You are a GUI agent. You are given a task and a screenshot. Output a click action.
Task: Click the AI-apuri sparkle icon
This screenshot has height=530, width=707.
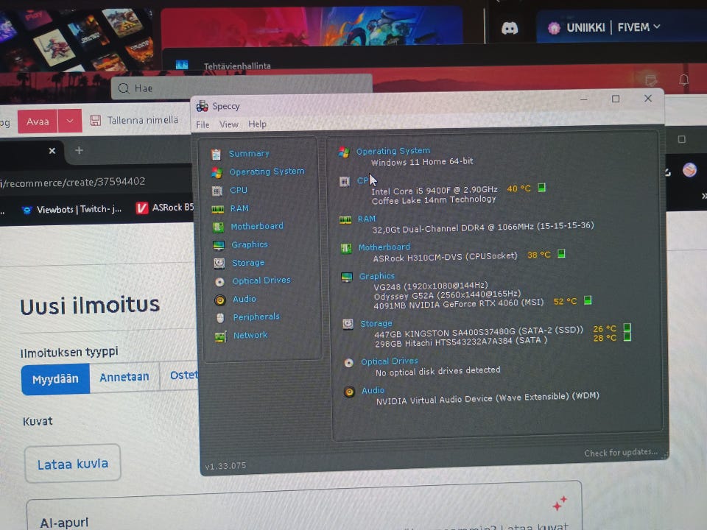point(560,504)
